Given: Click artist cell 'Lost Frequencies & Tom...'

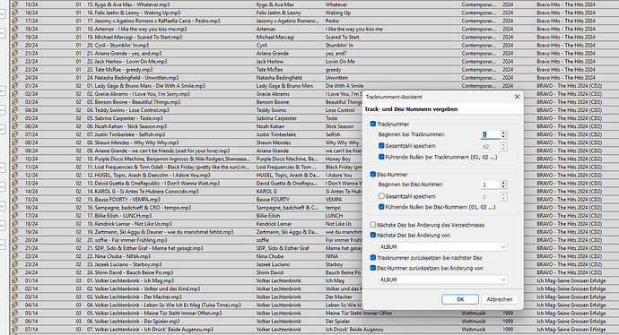Looking at the screenshot, I should pyautogui.click(x=286, y=167).
